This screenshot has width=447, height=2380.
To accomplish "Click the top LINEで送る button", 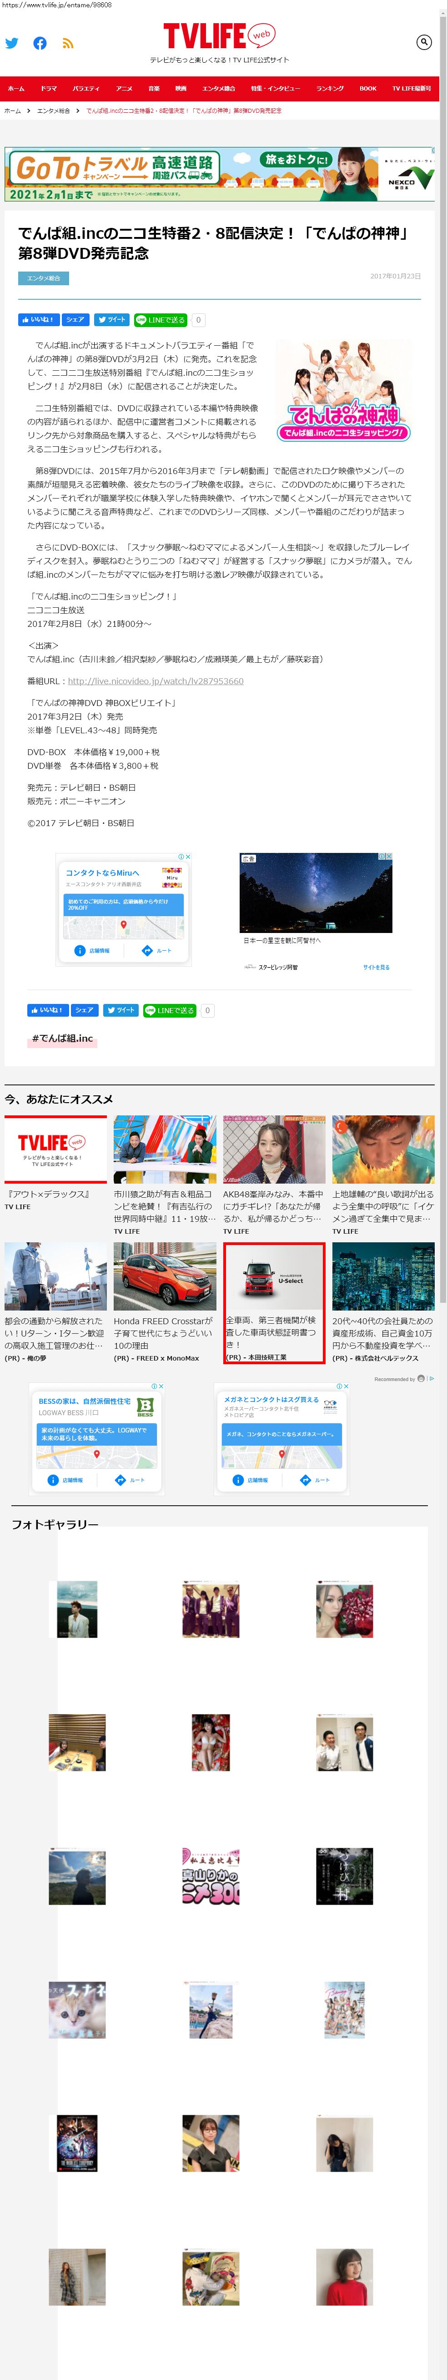I will tap(161, 320).
